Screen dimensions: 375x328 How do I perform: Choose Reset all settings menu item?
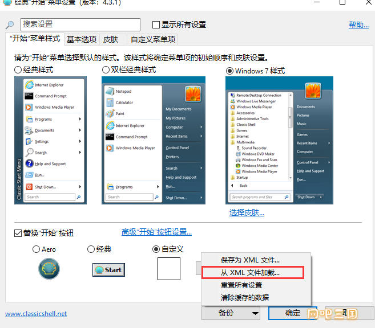[x=256, y=285]
